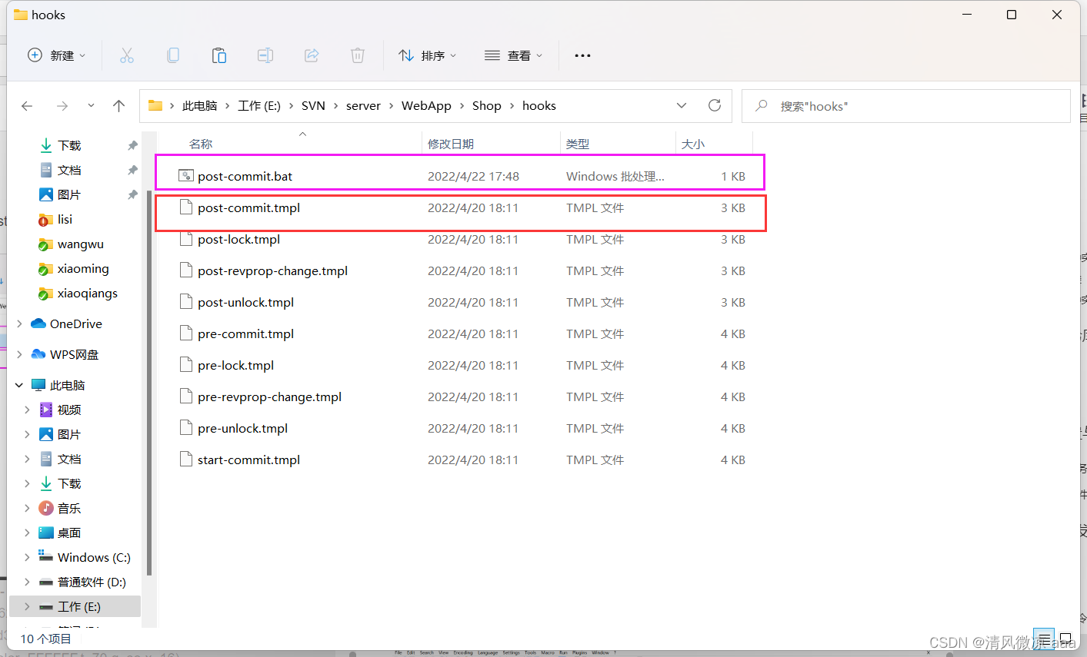Select the wangwu folder shortcut
Screen dimensions: 1087x657
click(80, 244)
